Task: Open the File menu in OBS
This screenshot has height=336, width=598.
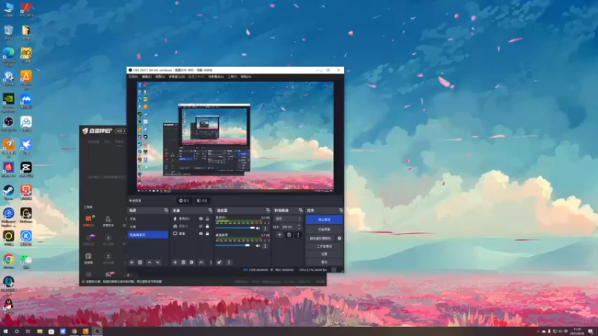Action: pyautogui.click(x=133, y=77)
